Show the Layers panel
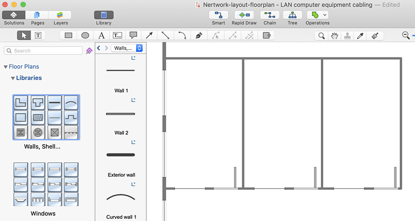Screen dimensions: 415x221 tap(61, 15)
